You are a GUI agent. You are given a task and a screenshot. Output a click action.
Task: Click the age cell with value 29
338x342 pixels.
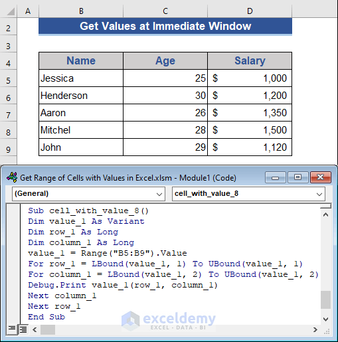pos(165,147)
